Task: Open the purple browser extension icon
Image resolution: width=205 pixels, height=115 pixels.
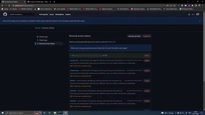Action: click(x=189, y=6)
